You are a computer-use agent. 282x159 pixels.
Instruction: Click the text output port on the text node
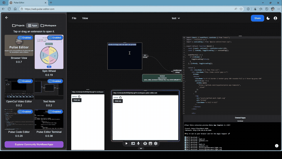(x=148, y=56)
